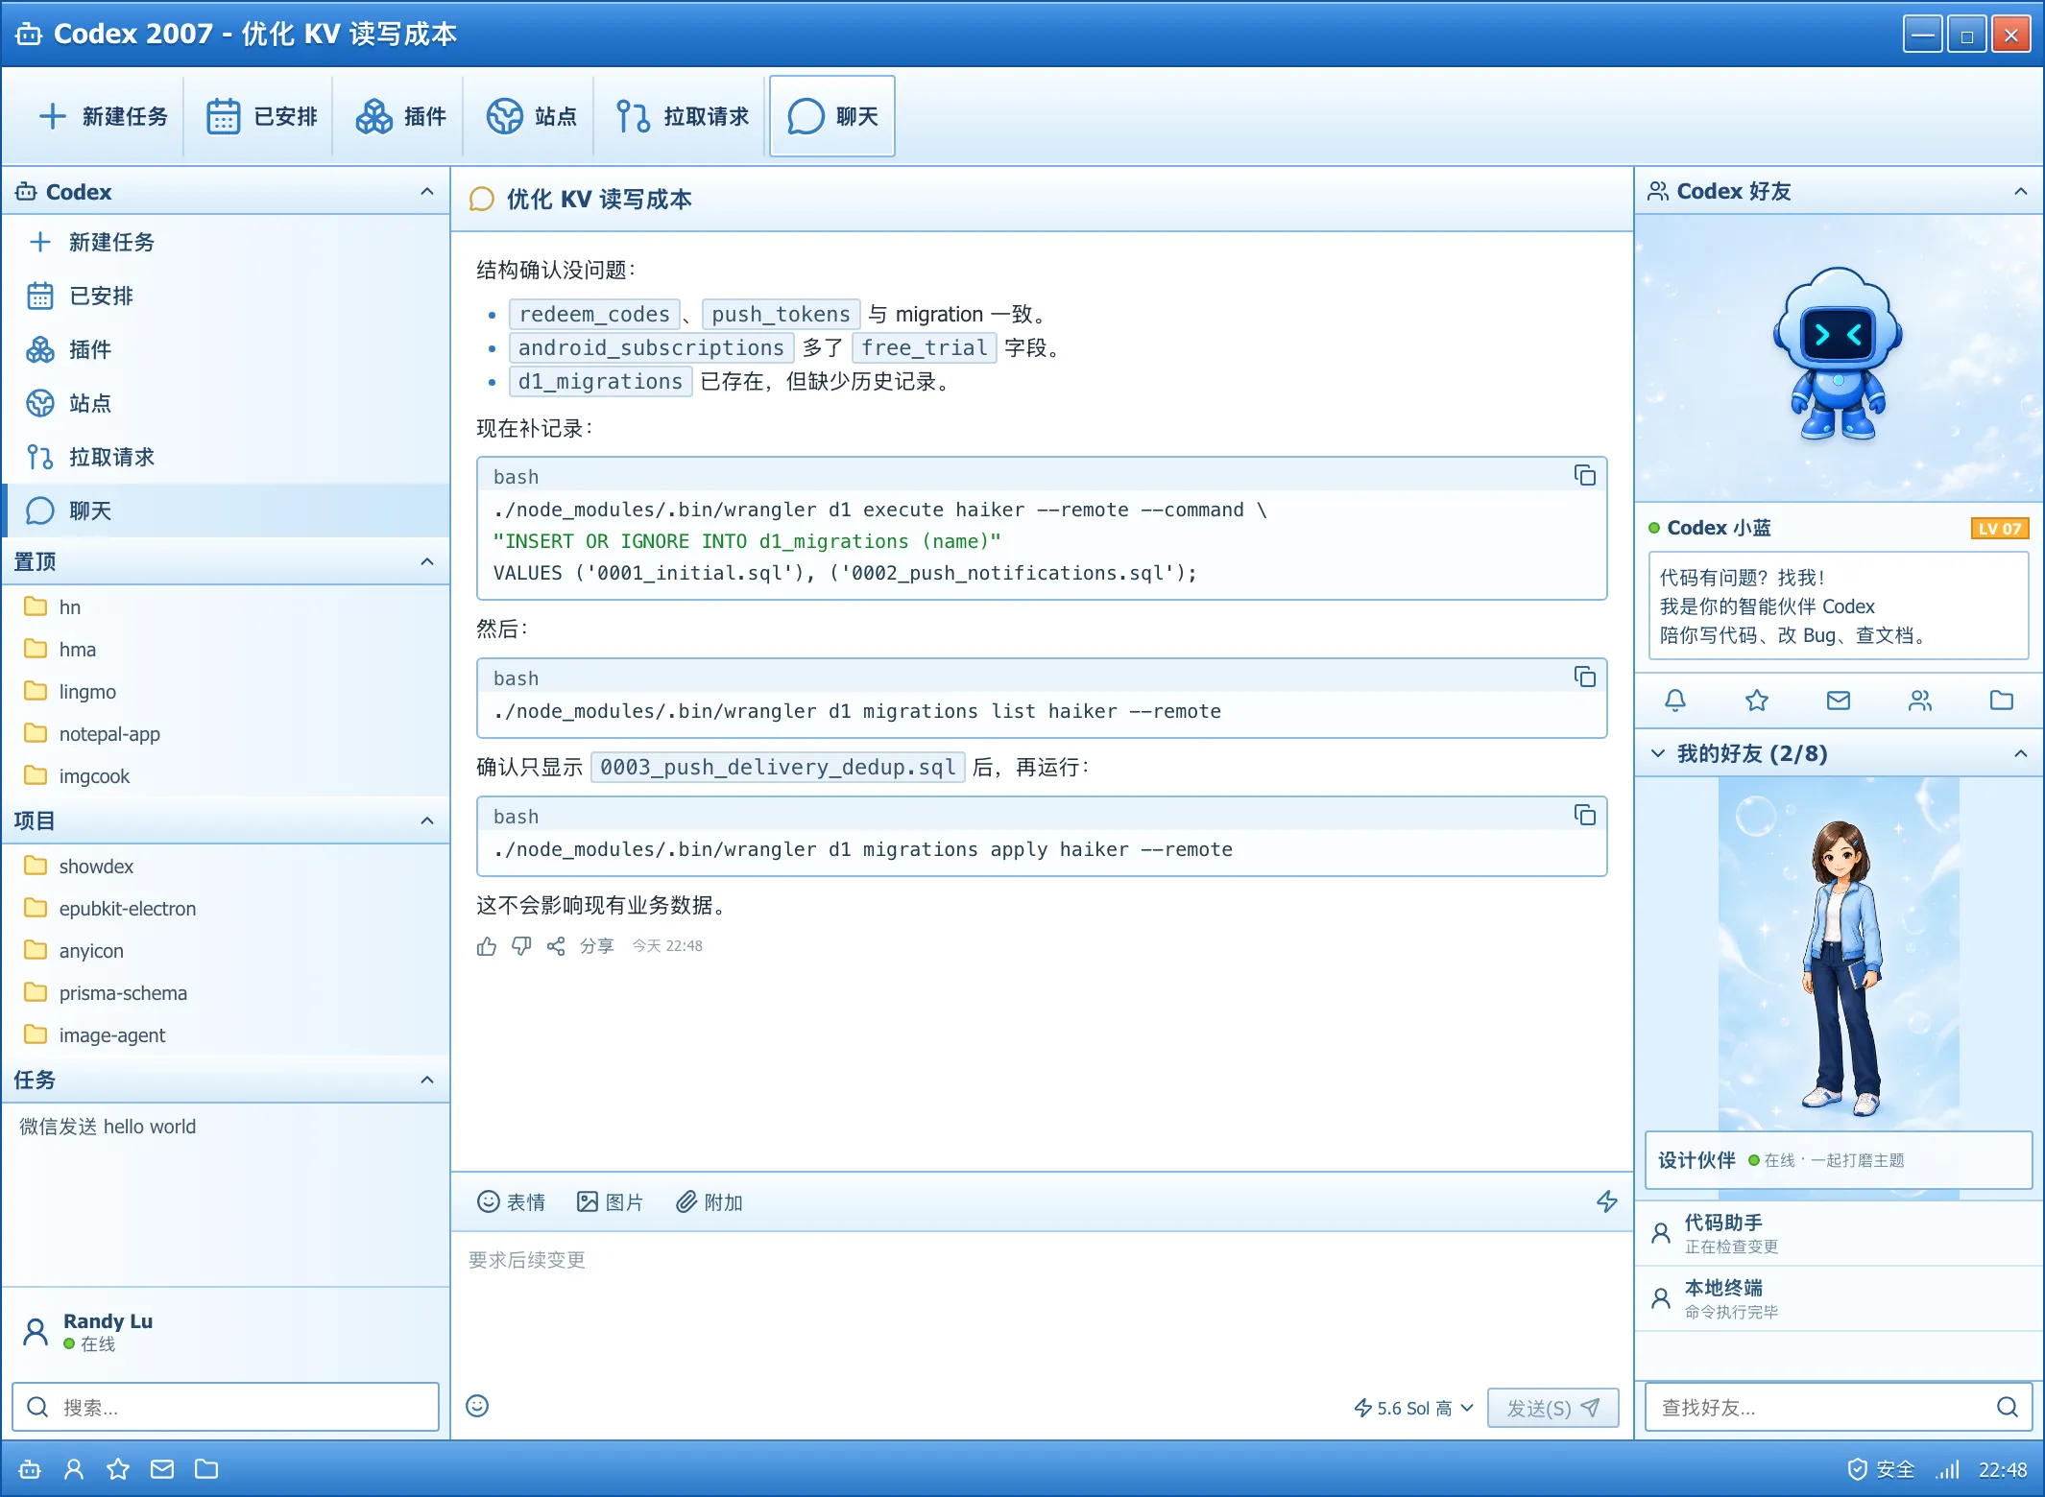Click the 新建任务 toolbar button

[x=103, y=116]
